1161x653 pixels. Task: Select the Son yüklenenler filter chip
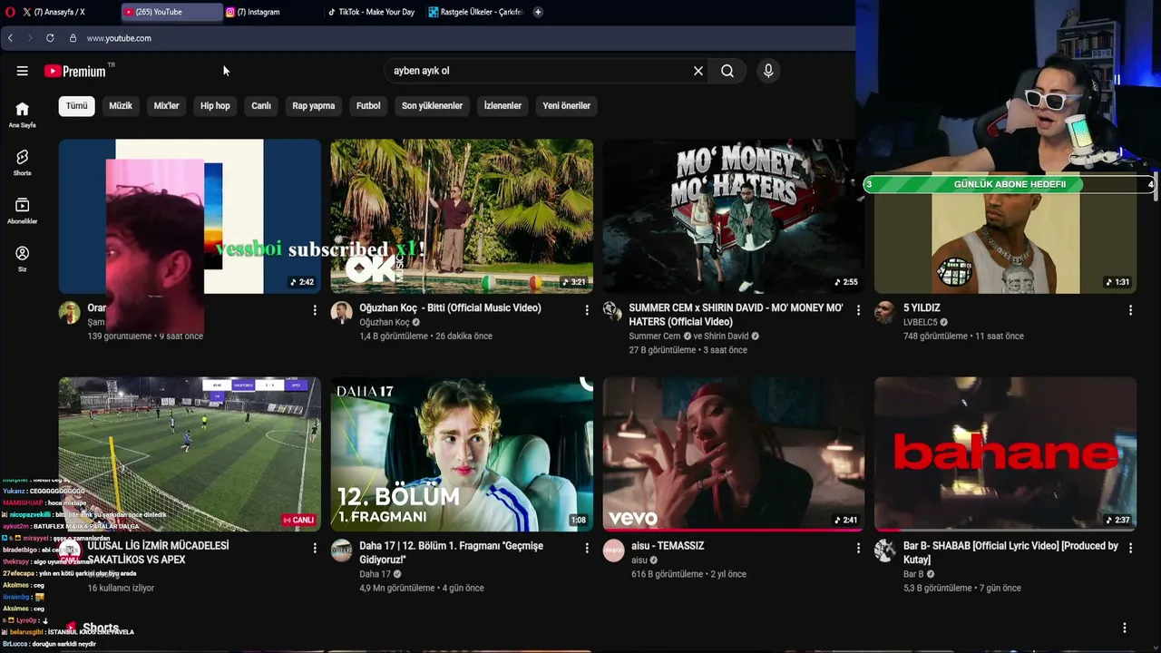(433, 106)
